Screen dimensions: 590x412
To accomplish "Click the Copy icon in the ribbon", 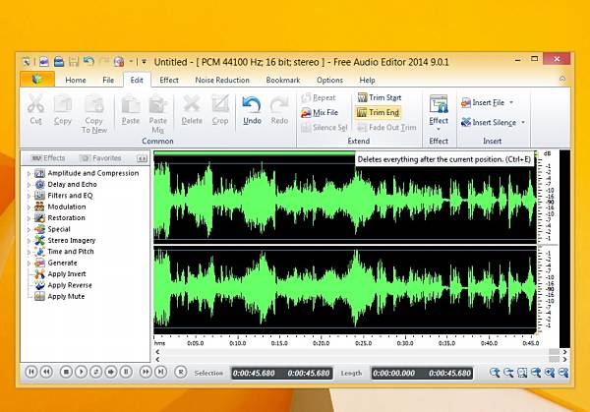I will (63, 104).
